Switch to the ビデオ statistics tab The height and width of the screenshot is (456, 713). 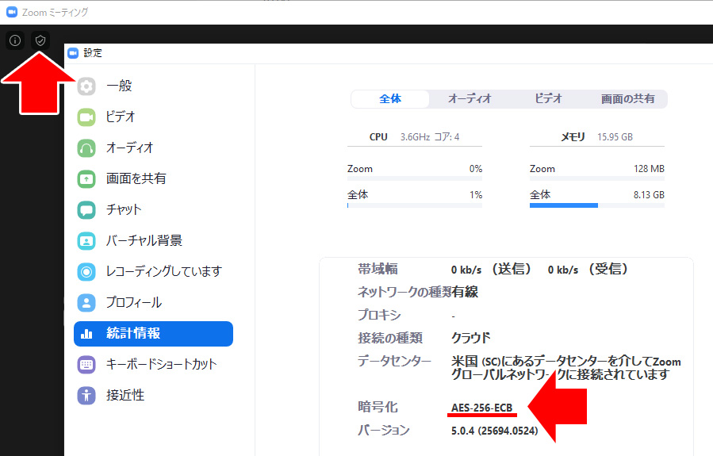pyautogui.click(x=548, y=99)
